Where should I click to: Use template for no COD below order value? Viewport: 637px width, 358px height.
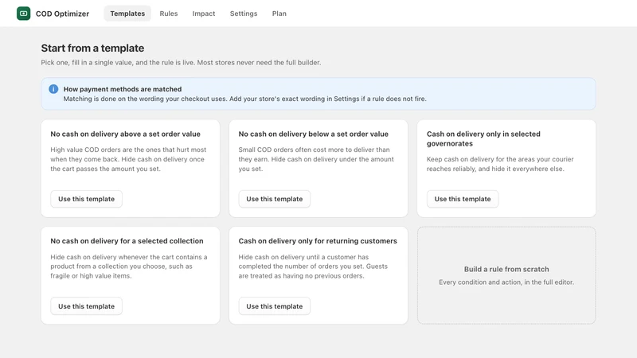274,199
